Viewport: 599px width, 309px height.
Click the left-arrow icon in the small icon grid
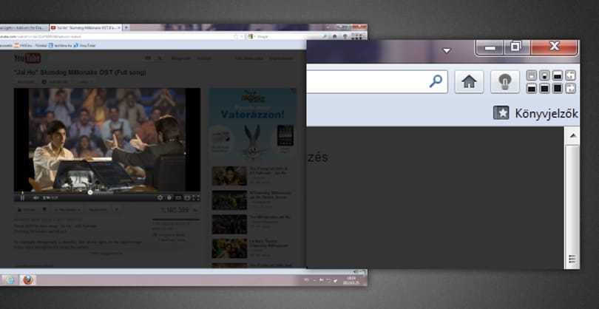(570, 75)
